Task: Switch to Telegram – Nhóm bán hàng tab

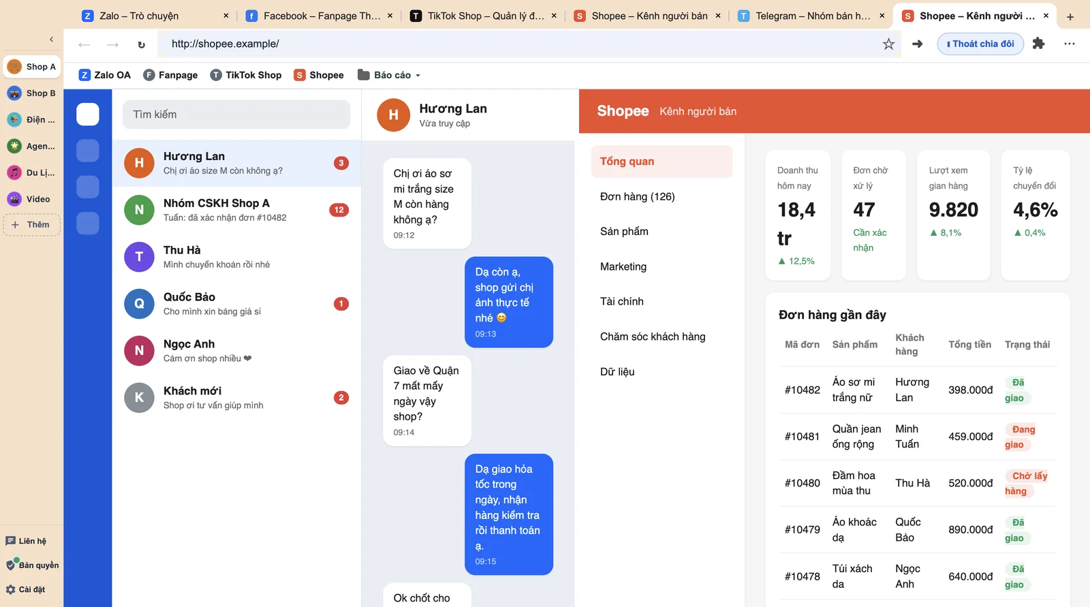Action: pyautogui.click(x=812, y=16)
